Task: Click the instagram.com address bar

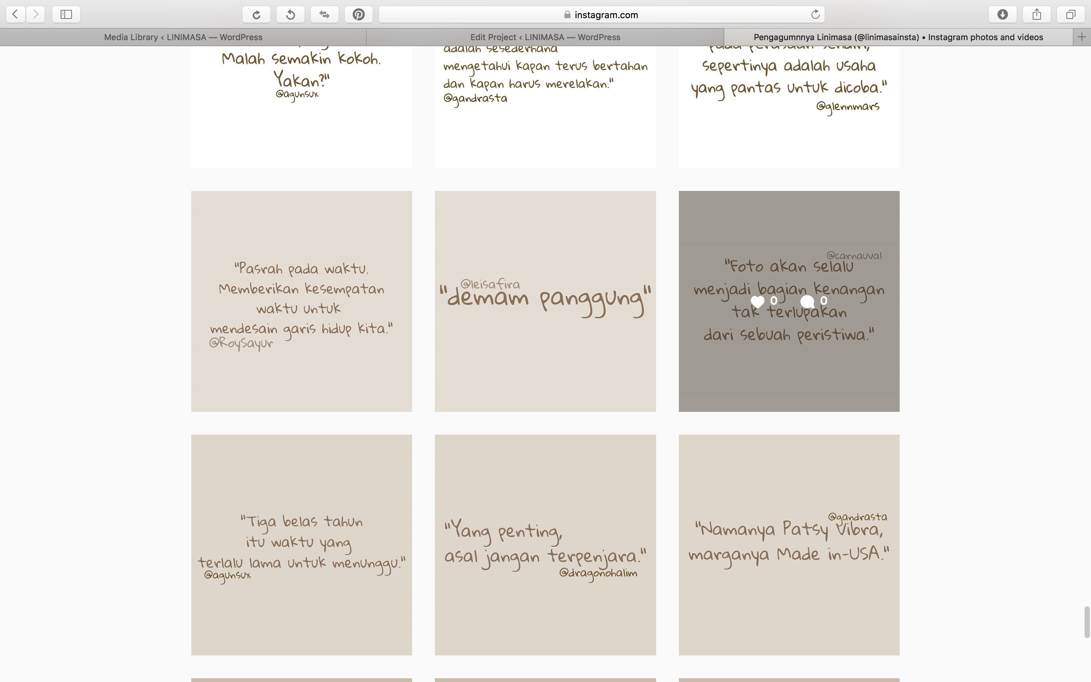Action: pyautogui.click(x=601, y=14)
